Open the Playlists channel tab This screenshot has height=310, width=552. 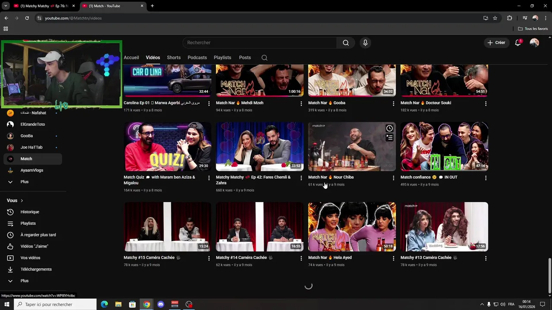tap(223, 58)
